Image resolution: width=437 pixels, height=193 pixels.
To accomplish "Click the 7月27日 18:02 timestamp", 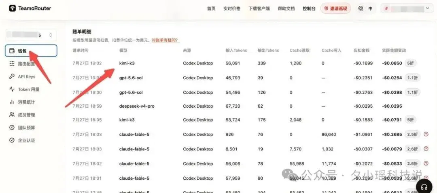I will click(x=87, y=163).
